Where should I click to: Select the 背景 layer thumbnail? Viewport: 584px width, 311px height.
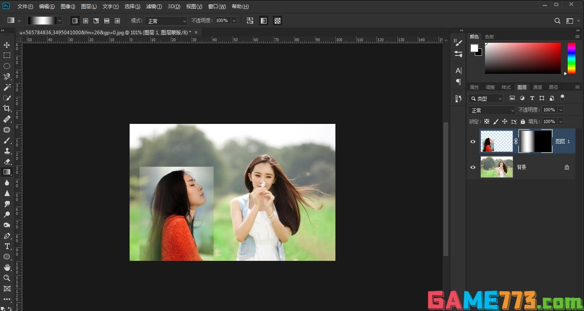coord(497,167)
